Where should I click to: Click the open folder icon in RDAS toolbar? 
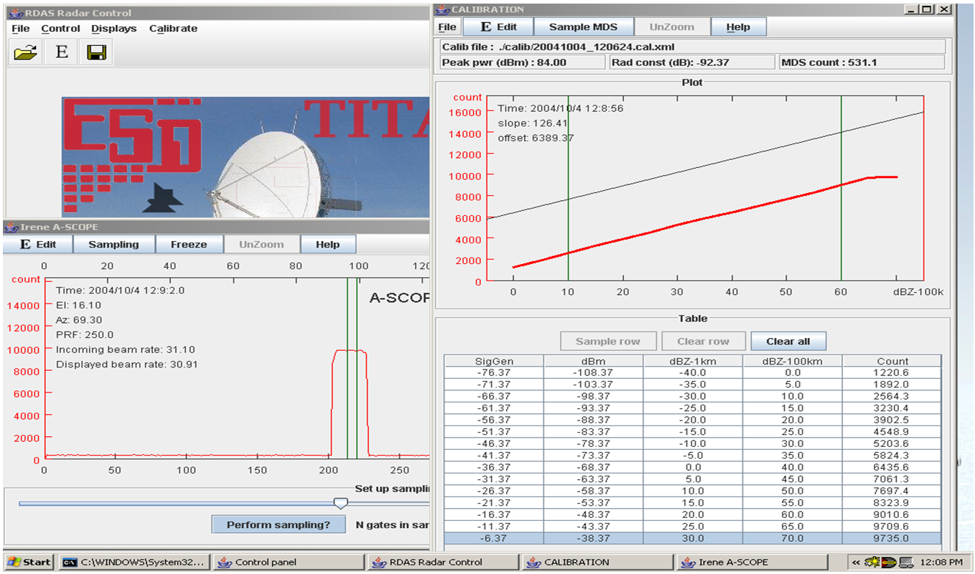26,52
